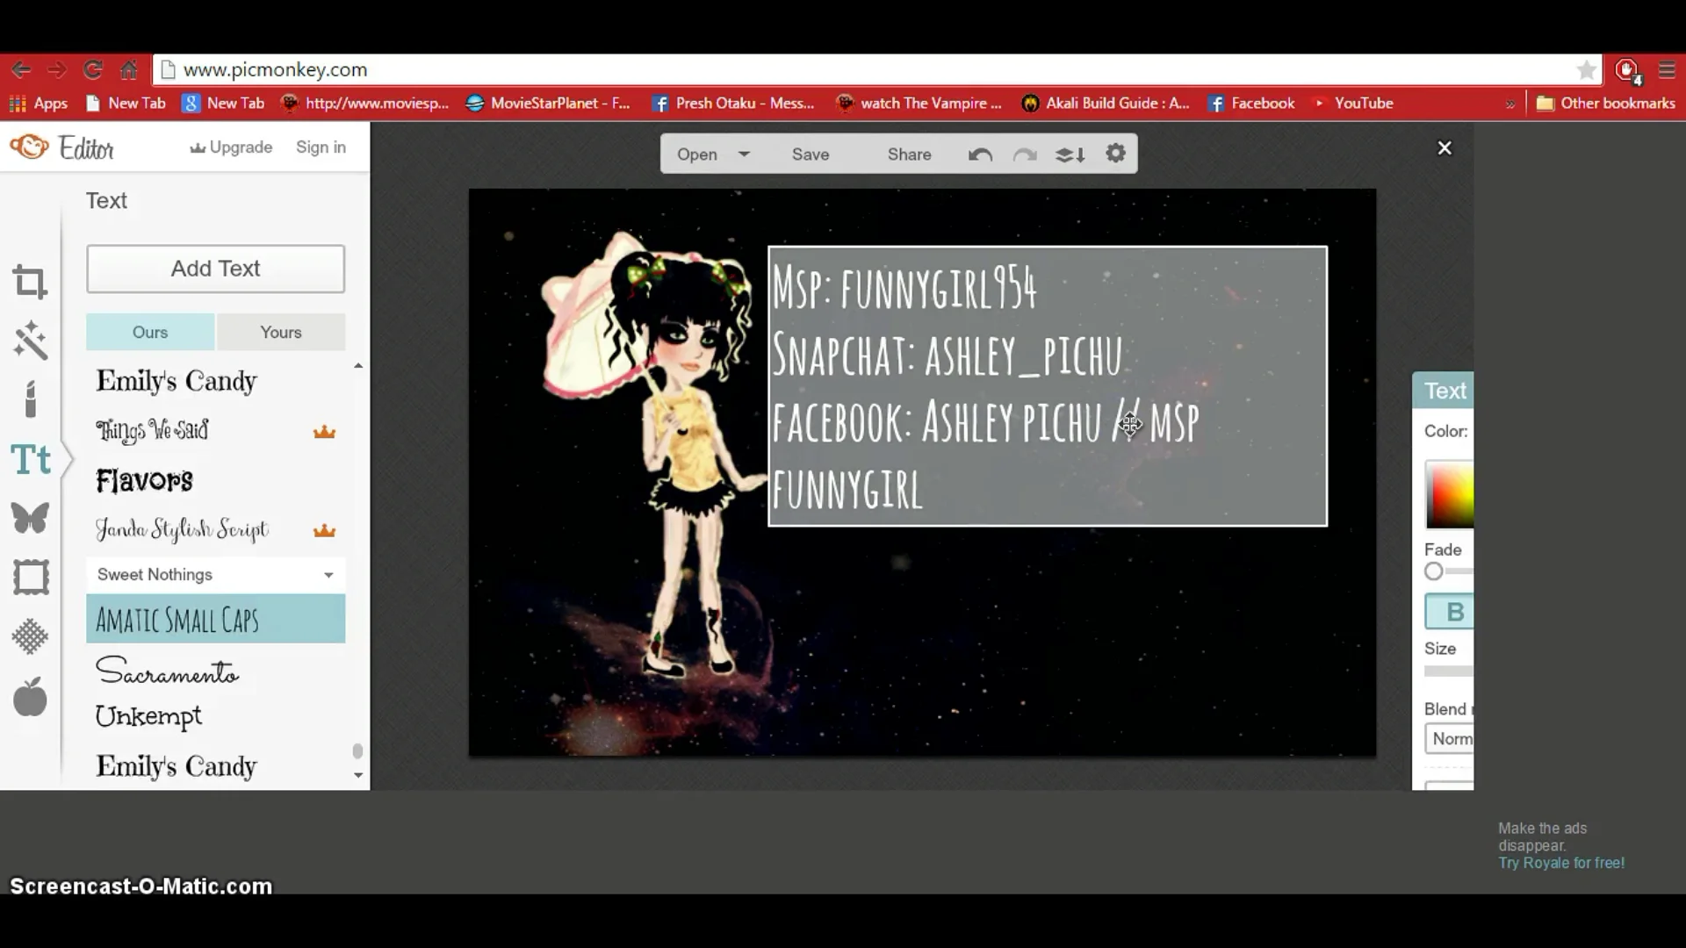Open the Themes apple icon panel
The image size is (1686, 948).
[30, 697]
